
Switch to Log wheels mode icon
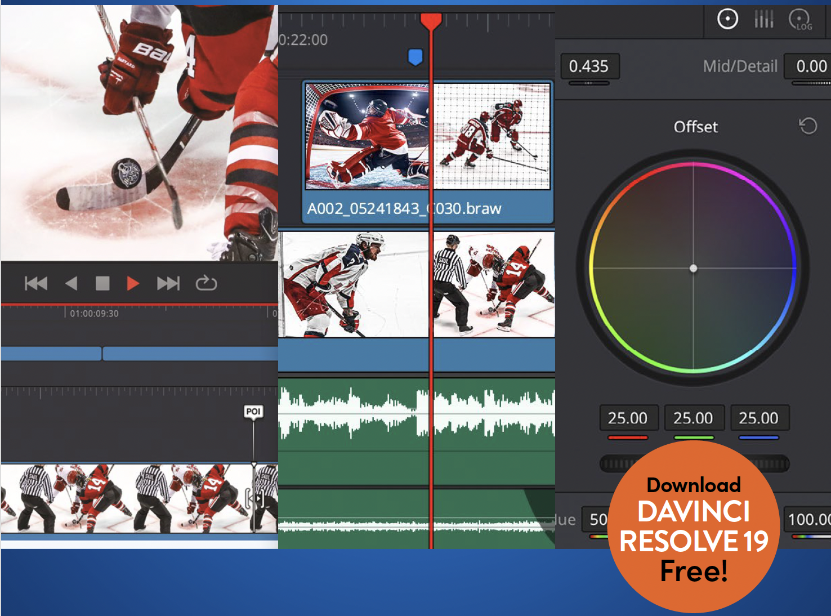pyautogui.click(x=799, y=20)
